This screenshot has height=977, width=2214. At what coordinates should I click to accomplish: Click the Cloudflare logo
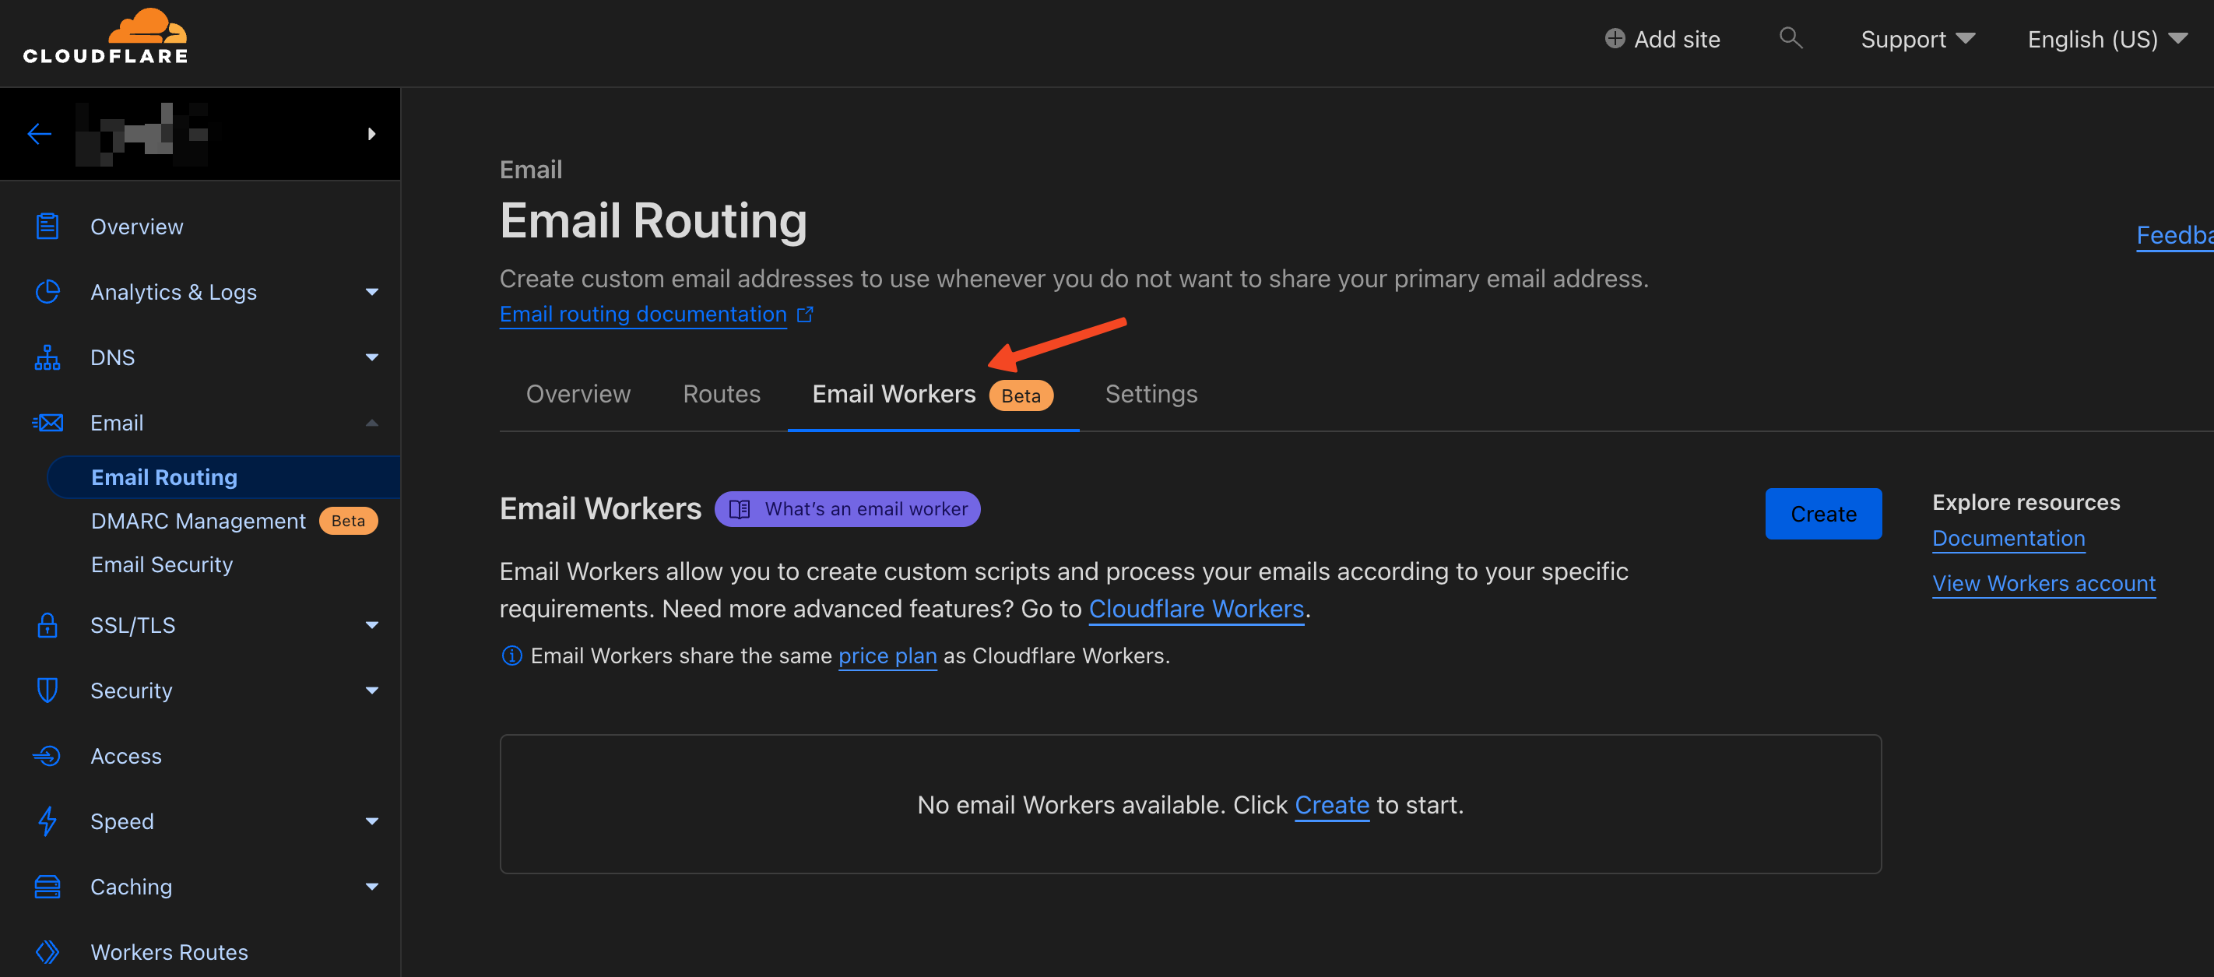coord(105,36)
